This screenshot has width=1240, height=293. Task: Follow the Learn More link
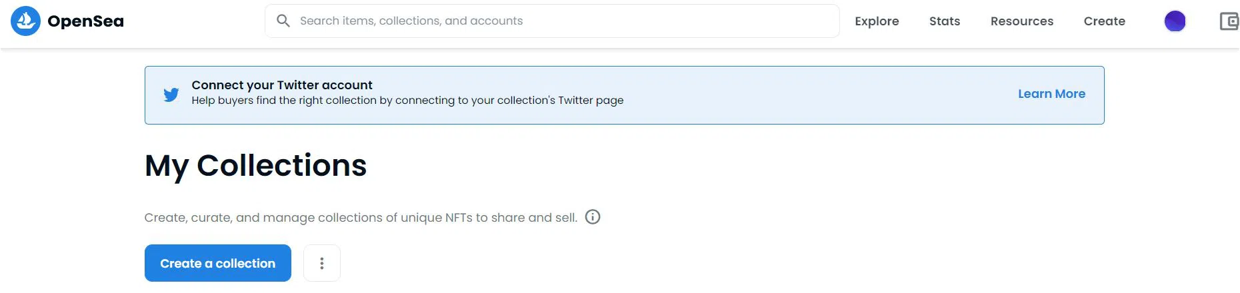1051,94
